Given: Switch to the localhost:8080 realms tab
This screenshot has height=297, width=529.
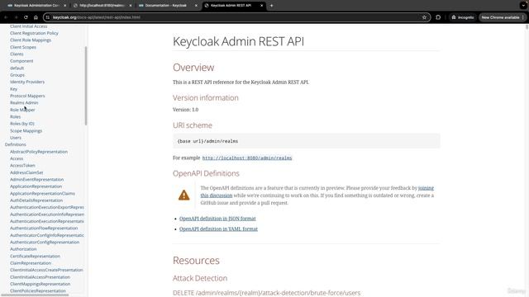Looking at the screenshot, I should coord(102,6).
